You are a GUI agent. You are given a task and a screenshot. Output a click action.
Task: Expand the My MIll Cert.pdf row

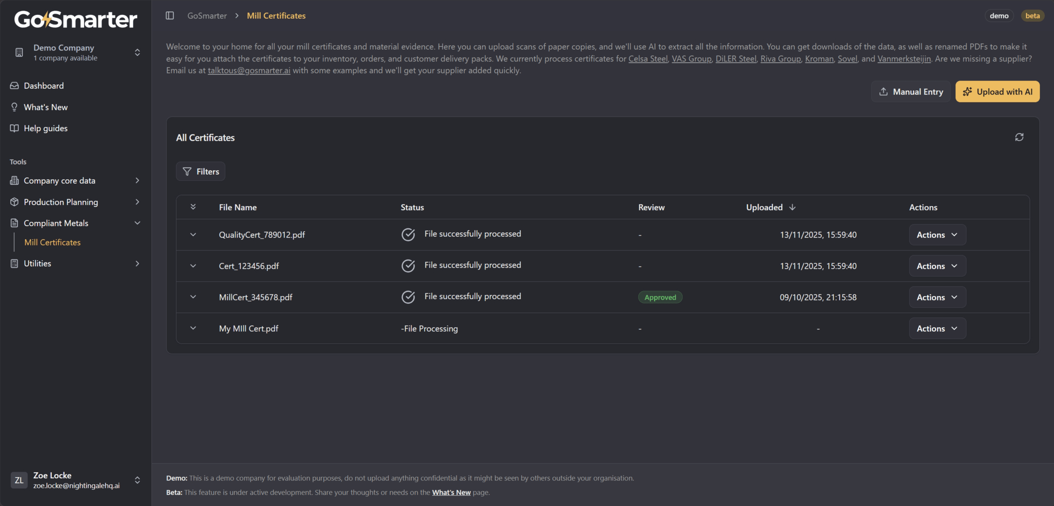(x=193, y=328)
